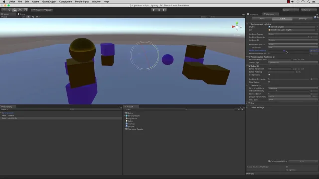319x179 pixels.
Task: Switch to Lightmaps tab in Lighting
Action: coord(303,19)
